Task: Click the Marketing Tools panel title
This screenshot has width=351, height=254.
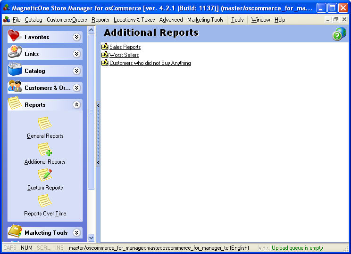Action: [46, 233]
